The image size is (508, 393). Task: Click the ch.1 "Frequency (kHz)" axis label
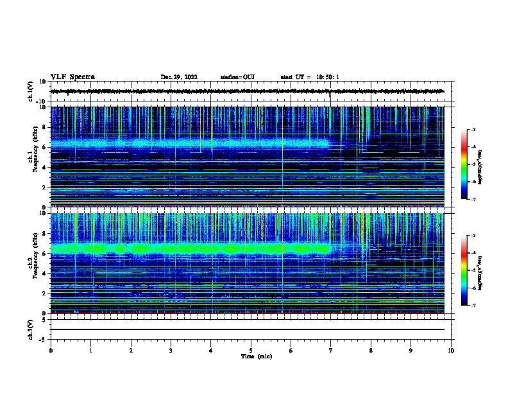click(35, 149)
